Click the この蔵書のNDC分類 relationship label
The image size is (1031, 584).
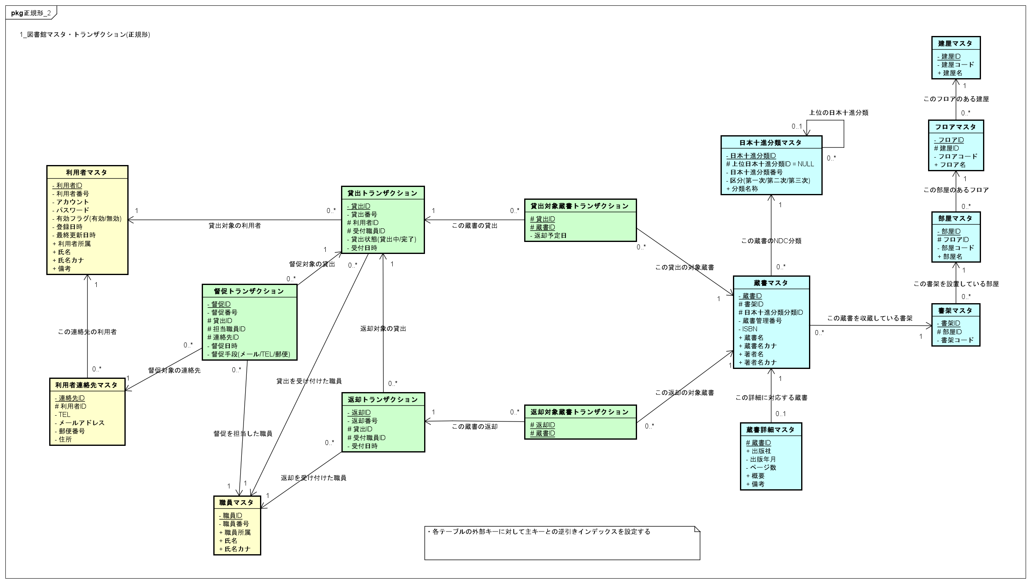(x=772, y=242)
